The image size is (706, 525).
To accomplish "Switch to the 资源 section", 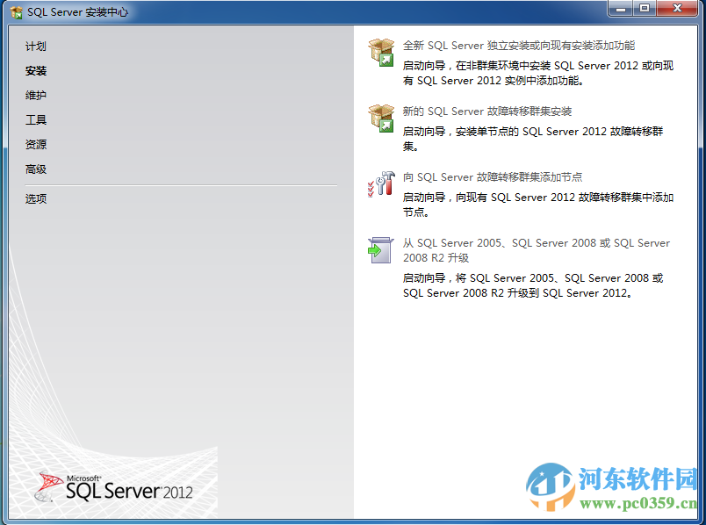I will tap(35, 145).
